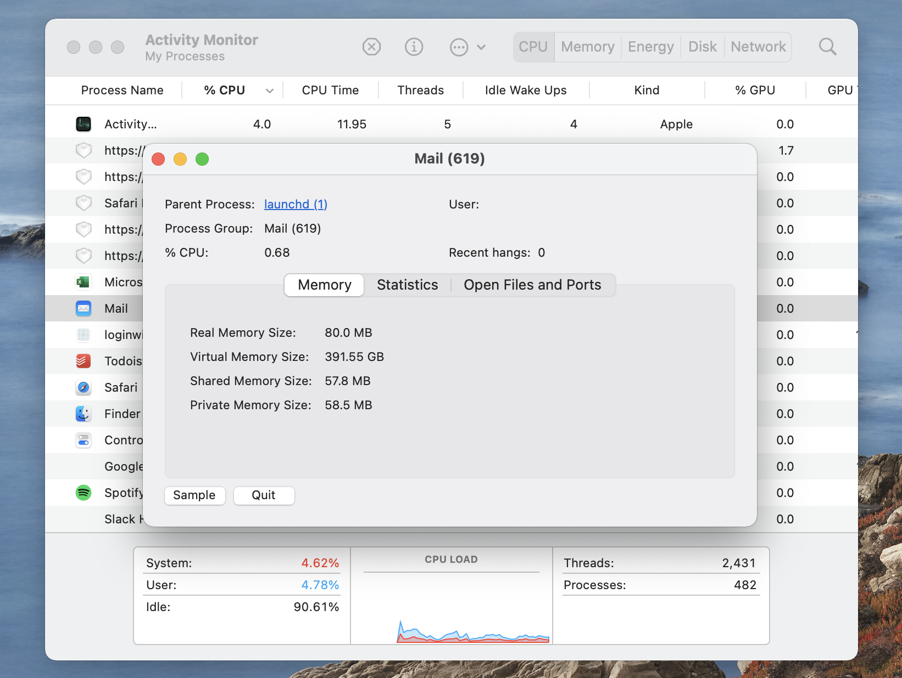Screen dimensions: 902x678
Task: Click Real Memory Size value 80.0 MB
Action: pos(348,332)
